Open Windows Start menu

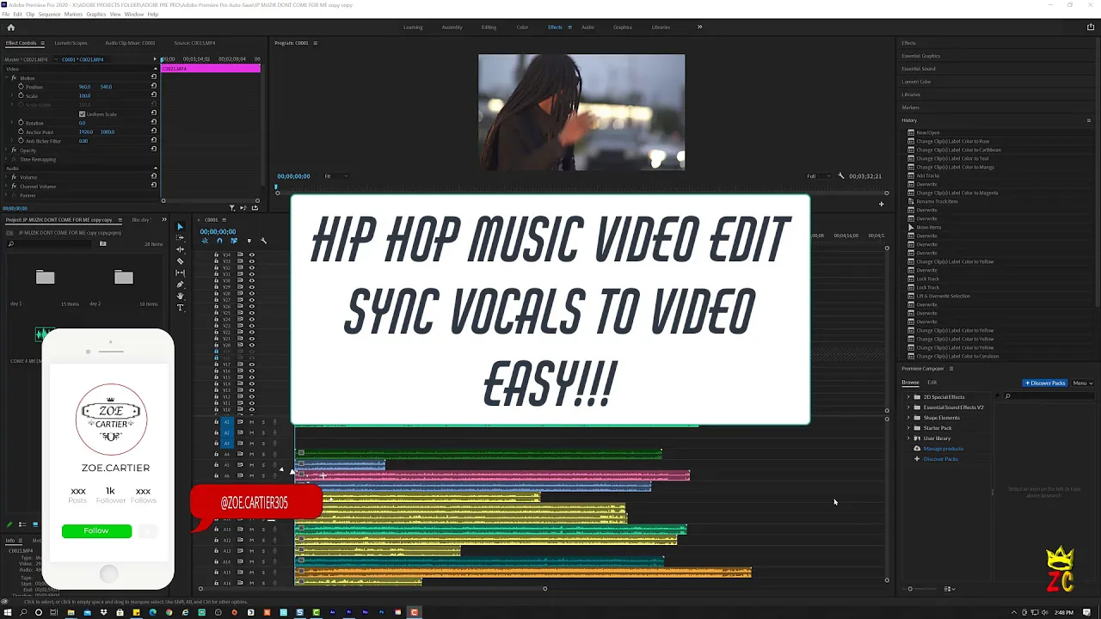[9, 612]
